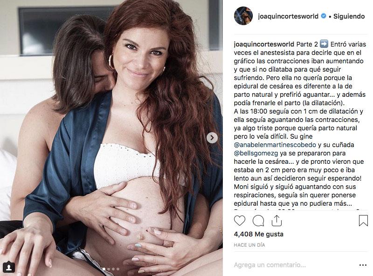Image resolution: width=373 pixels, height=276 pixels.
Task: Like the post with heart icon
Action: (x=240, y=221)
